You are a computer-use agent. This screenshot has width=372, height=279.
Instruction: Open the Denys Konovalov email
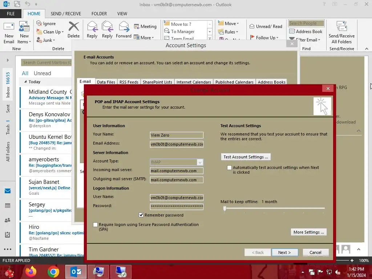[x=46, y=120]
